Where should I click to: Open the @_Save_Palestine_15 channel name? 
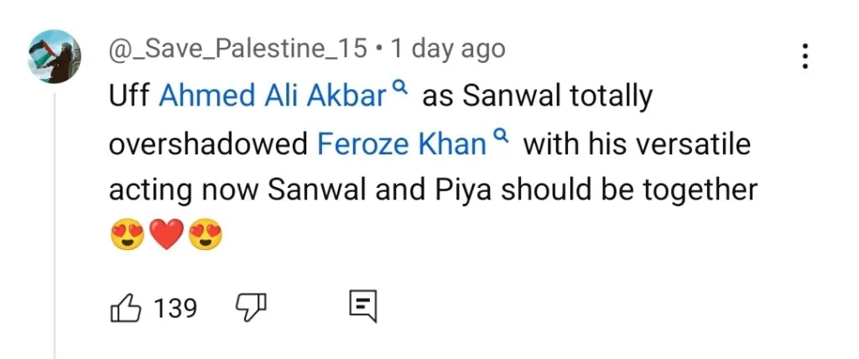coord(238,49)
